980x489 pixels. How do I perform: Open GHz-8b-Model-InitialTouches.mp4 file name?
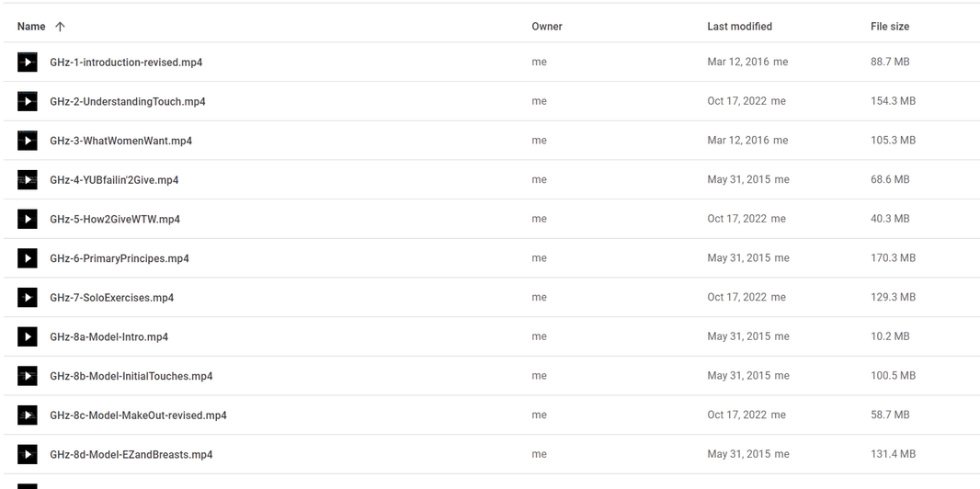pyautogui.click(x=131, y=376)
